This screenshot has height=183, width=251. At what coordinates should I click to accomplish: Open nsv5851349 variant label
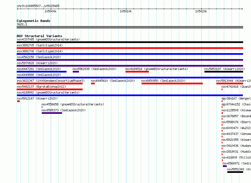click(239, 169)
